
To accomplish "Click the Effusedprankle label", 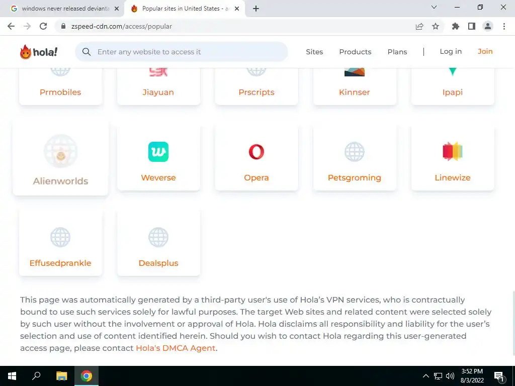I will click(x=60, y=263).
